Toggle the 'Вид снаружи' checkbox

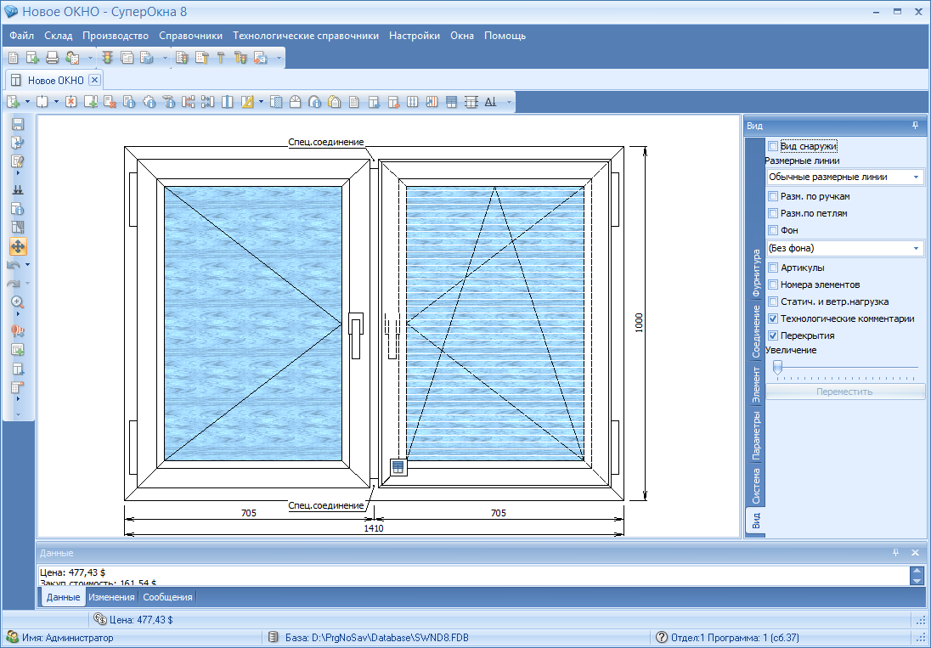pyautogui.click(x=773, y=146)
